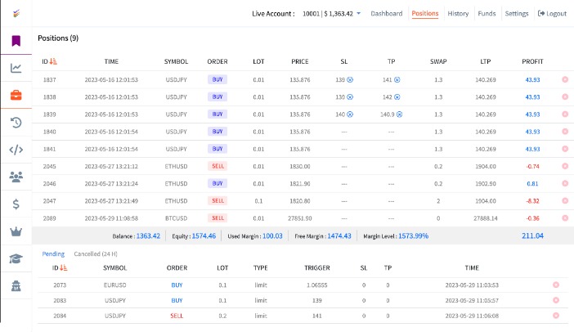Viewport: 574px width, 332px height.
Task: Log out using the Logout link
Action: click(552, 14)
